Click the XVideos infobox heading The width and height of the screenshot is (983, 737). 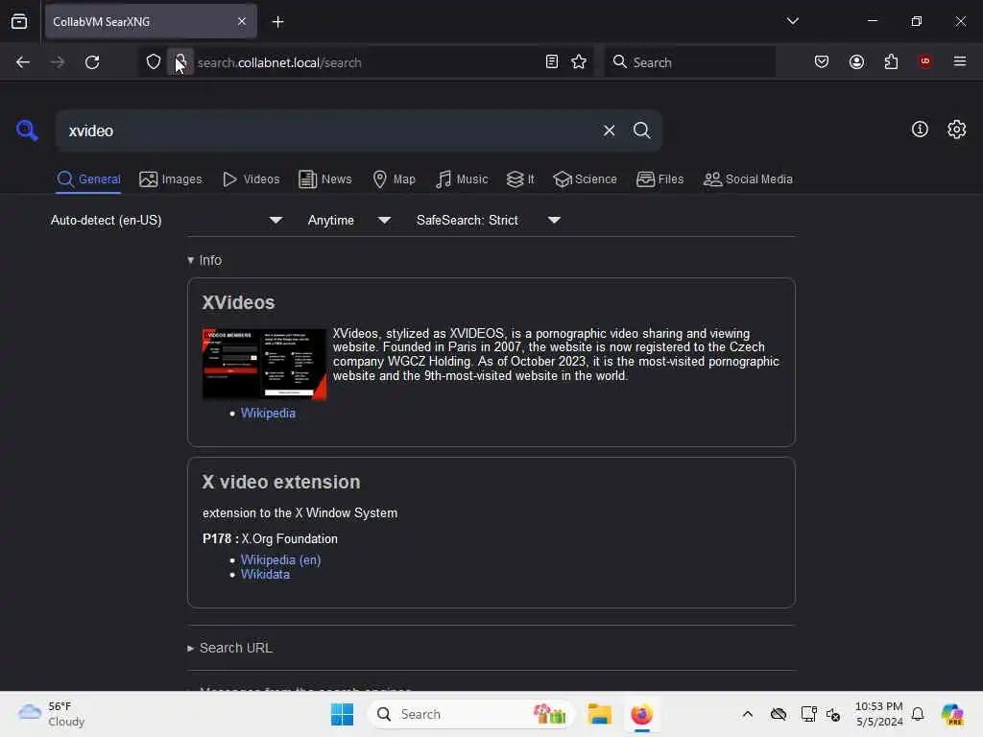(x=238, y=302)
